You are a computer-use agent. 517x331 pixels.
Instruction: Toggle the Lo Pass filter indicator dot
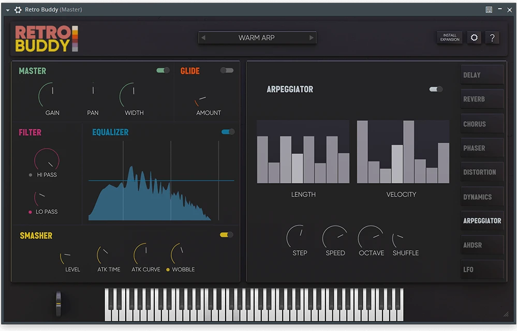point(30,212)
